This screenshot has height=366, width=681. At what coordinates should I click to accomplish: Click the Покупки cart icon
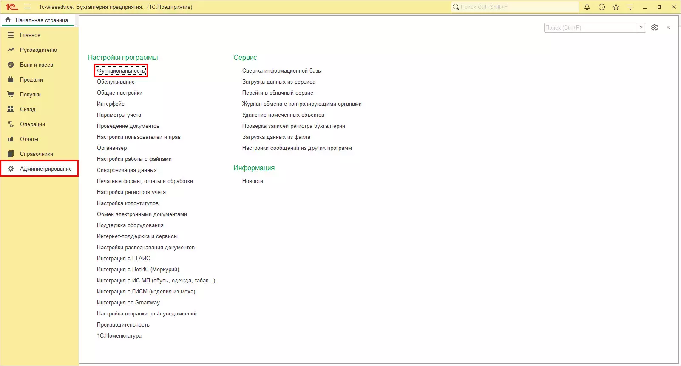pos(11,94)
